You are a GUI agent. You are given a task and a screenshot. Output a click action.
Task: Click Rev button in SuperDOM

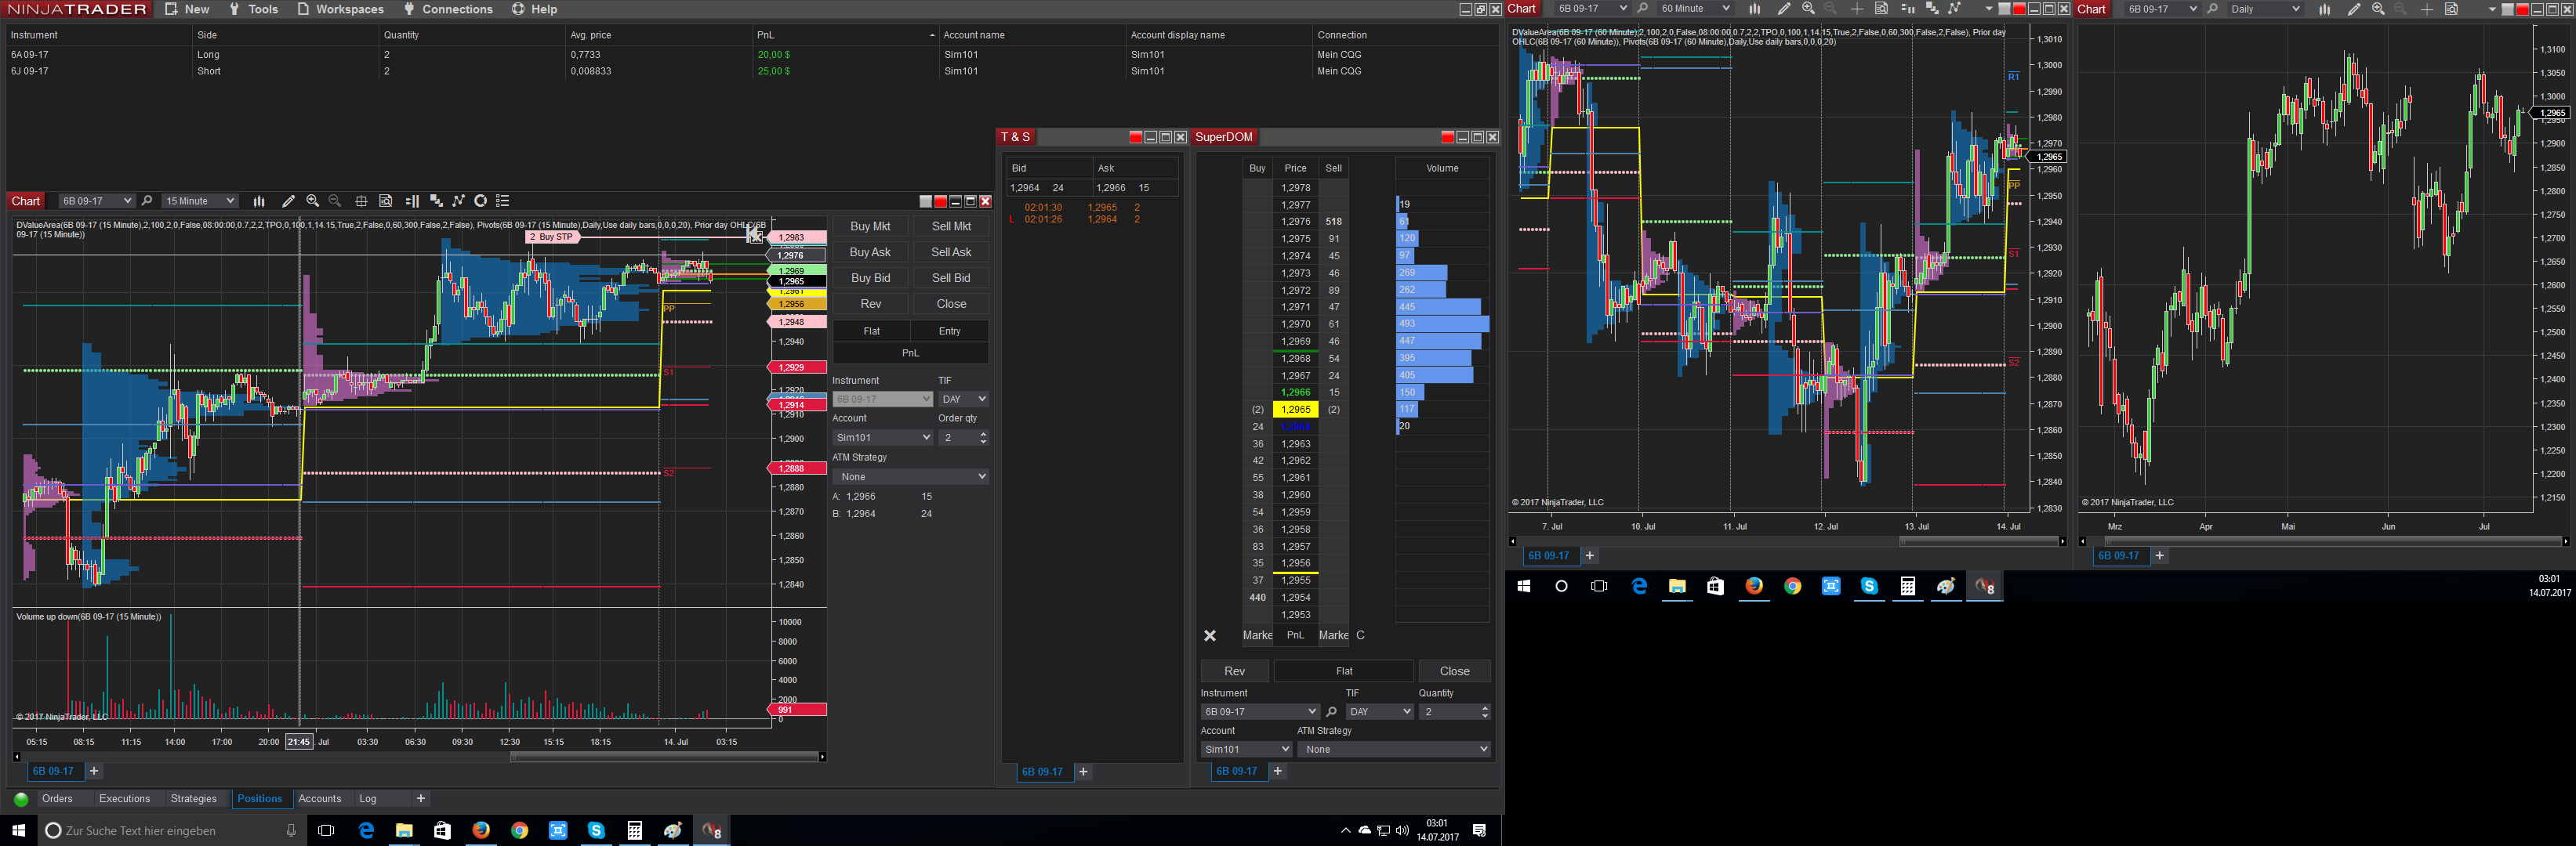coord(1235,671)
